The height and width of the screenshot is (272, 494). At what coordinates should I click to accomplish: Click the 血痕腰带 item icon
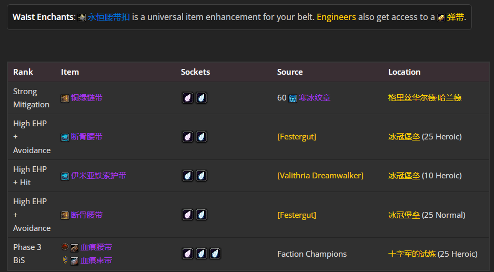coord(74,248)
